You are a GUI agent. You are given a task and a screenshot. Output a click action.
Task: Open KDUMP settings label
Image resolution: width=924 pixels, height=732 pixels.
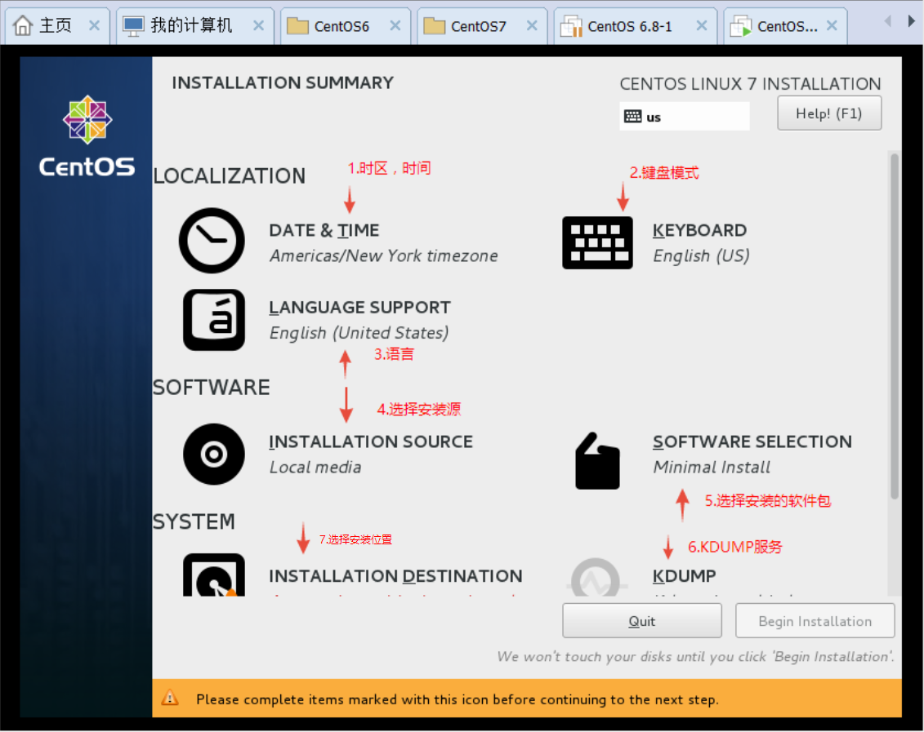tap(684, 575)
